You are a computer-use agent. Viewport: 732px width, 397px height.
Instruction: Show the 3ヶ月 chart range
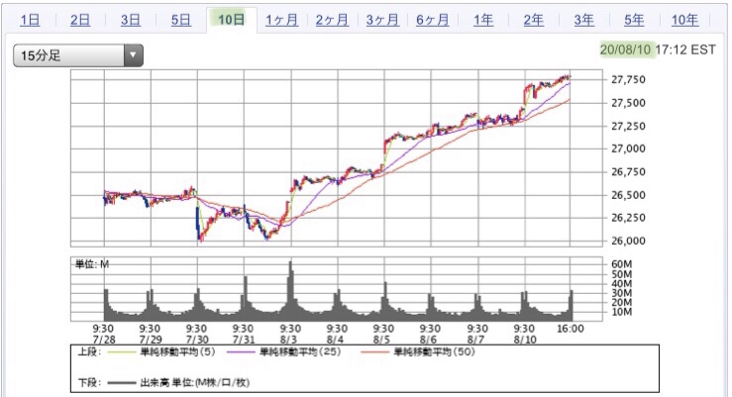click(x=382, y=20)
